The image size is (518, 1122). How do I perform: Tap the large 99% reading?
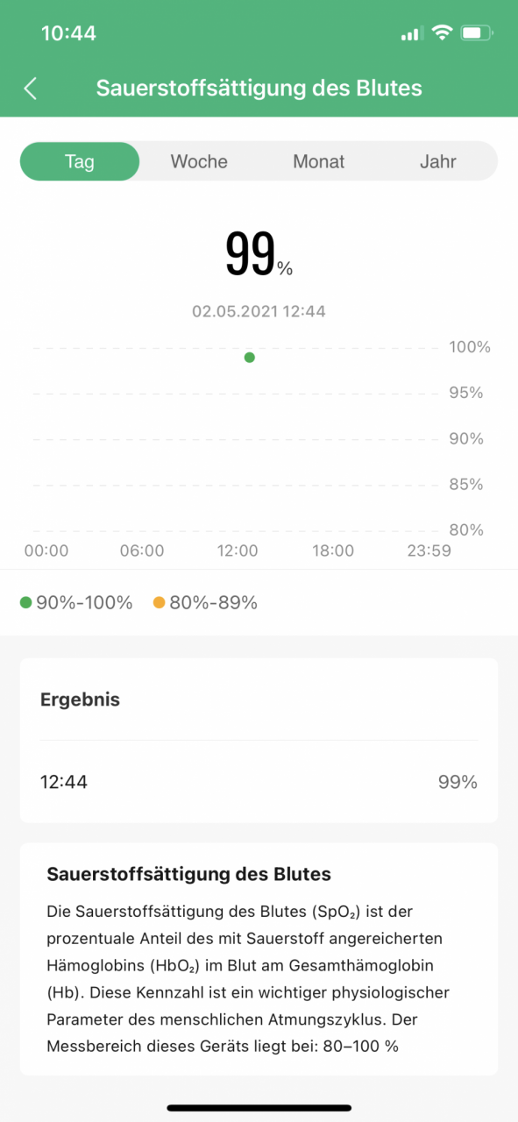259,254
